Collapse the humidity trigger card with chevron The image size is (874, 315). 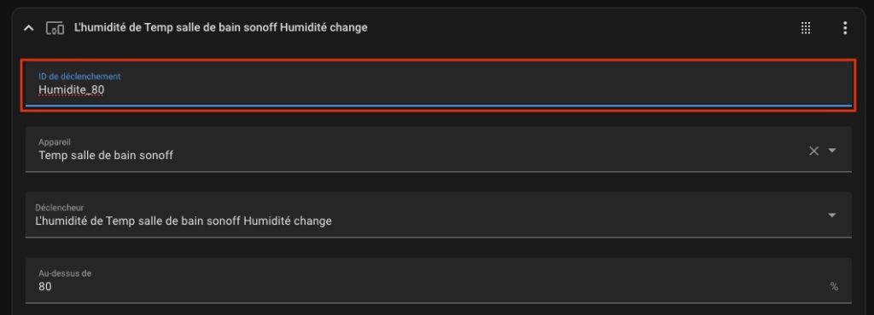[29, 28]
